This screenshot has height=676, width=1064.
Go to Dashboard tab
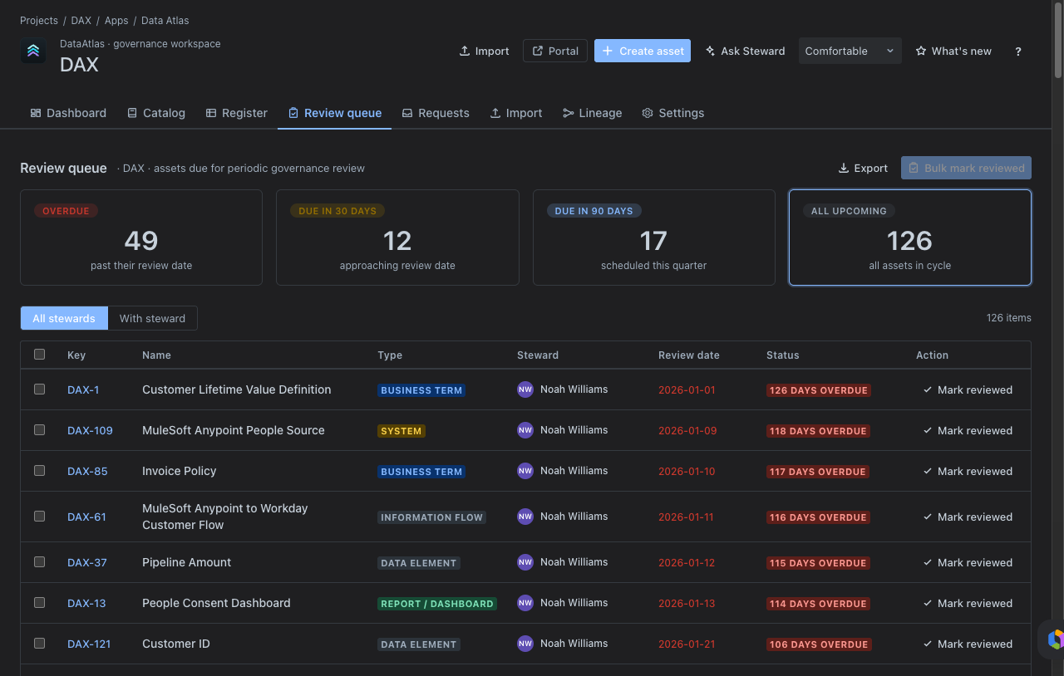[x=68, y=113]
